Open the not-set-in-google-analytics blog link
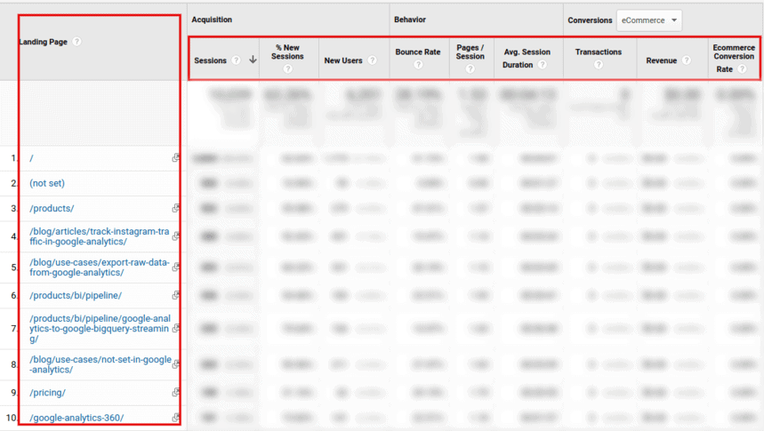This screenshot has height=431, width=764. (x=101, y=364)
